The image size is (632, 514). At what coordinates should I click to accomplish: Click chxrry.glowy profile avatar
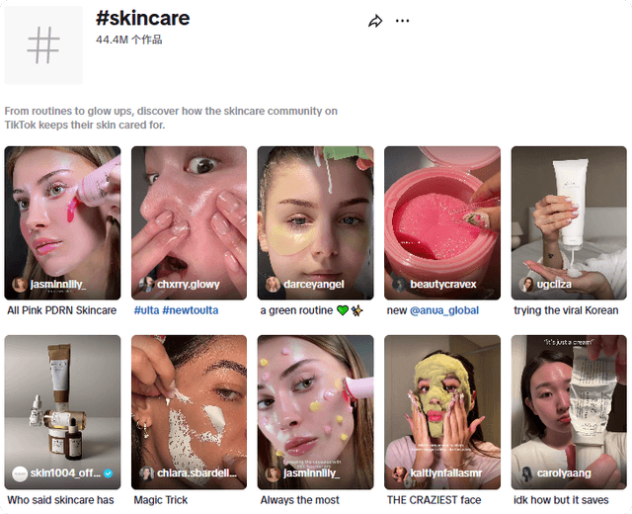click(146, 285)
